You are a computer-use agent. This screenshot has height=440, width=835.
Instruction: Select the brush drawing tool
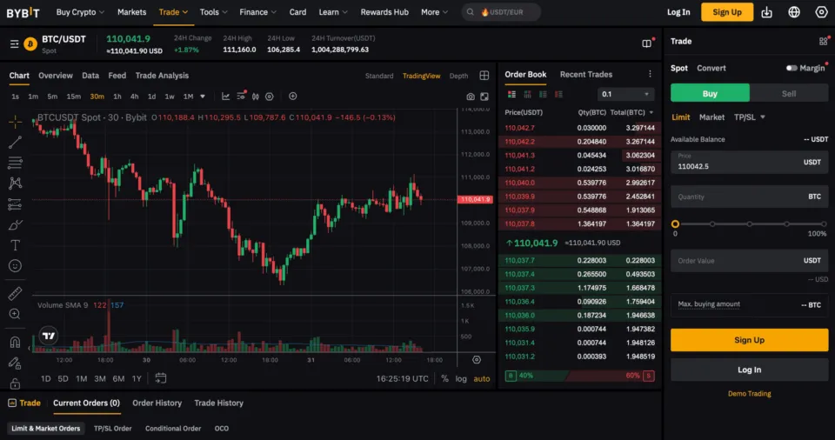point(15,225)
